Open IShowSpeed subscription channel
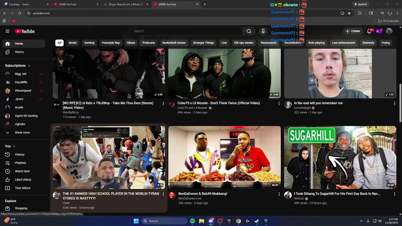Viewport: 402px width, 226px height. [x=24, y=91]
